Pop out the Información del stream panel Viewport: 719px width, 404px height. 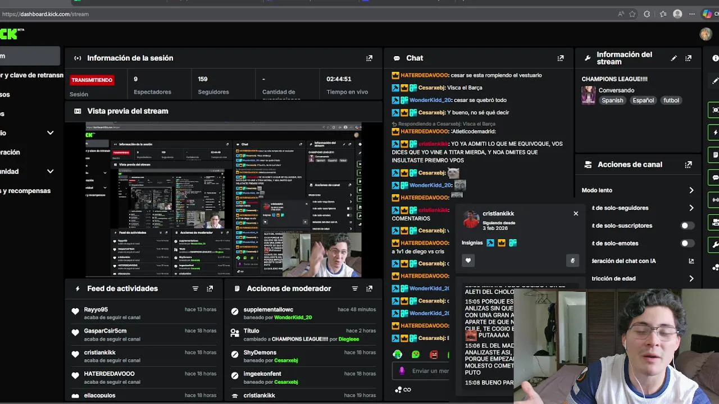[x=688, y=58]
